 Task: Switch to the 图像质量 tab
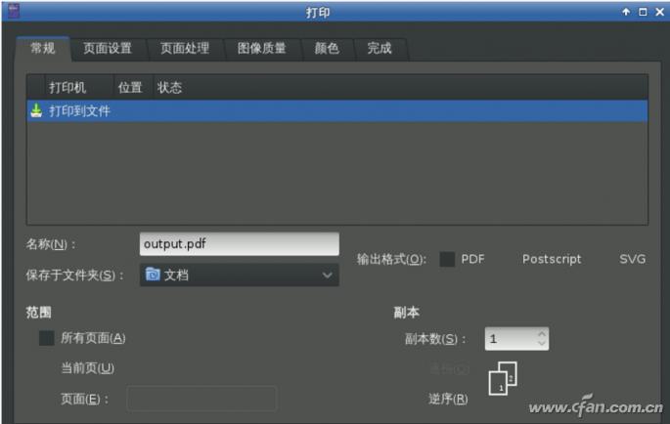coord(261,48)
